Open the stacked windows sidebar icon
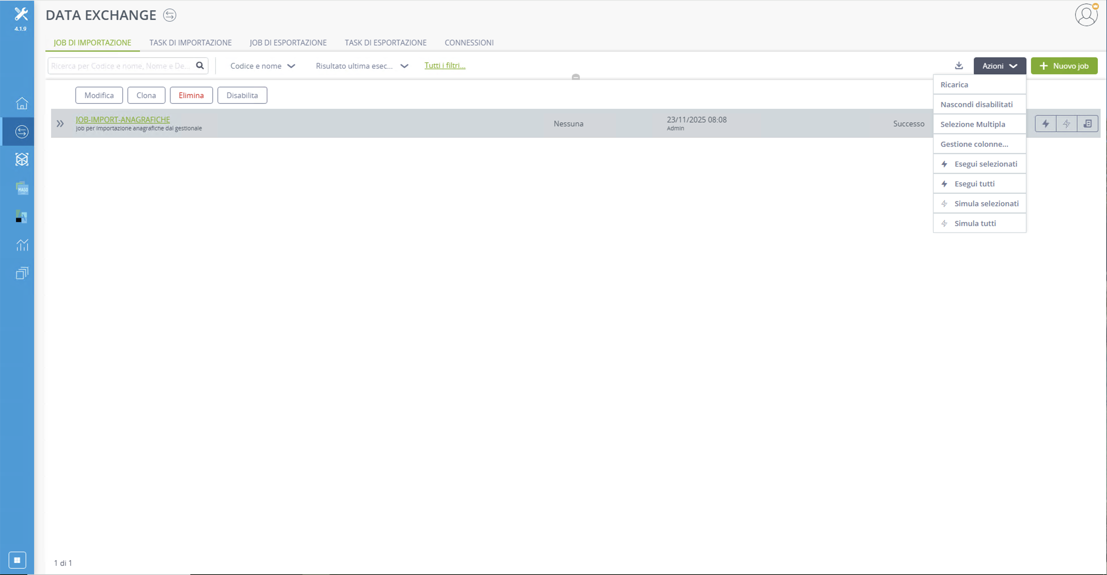 pyautogui.click(x=22, y=273)
